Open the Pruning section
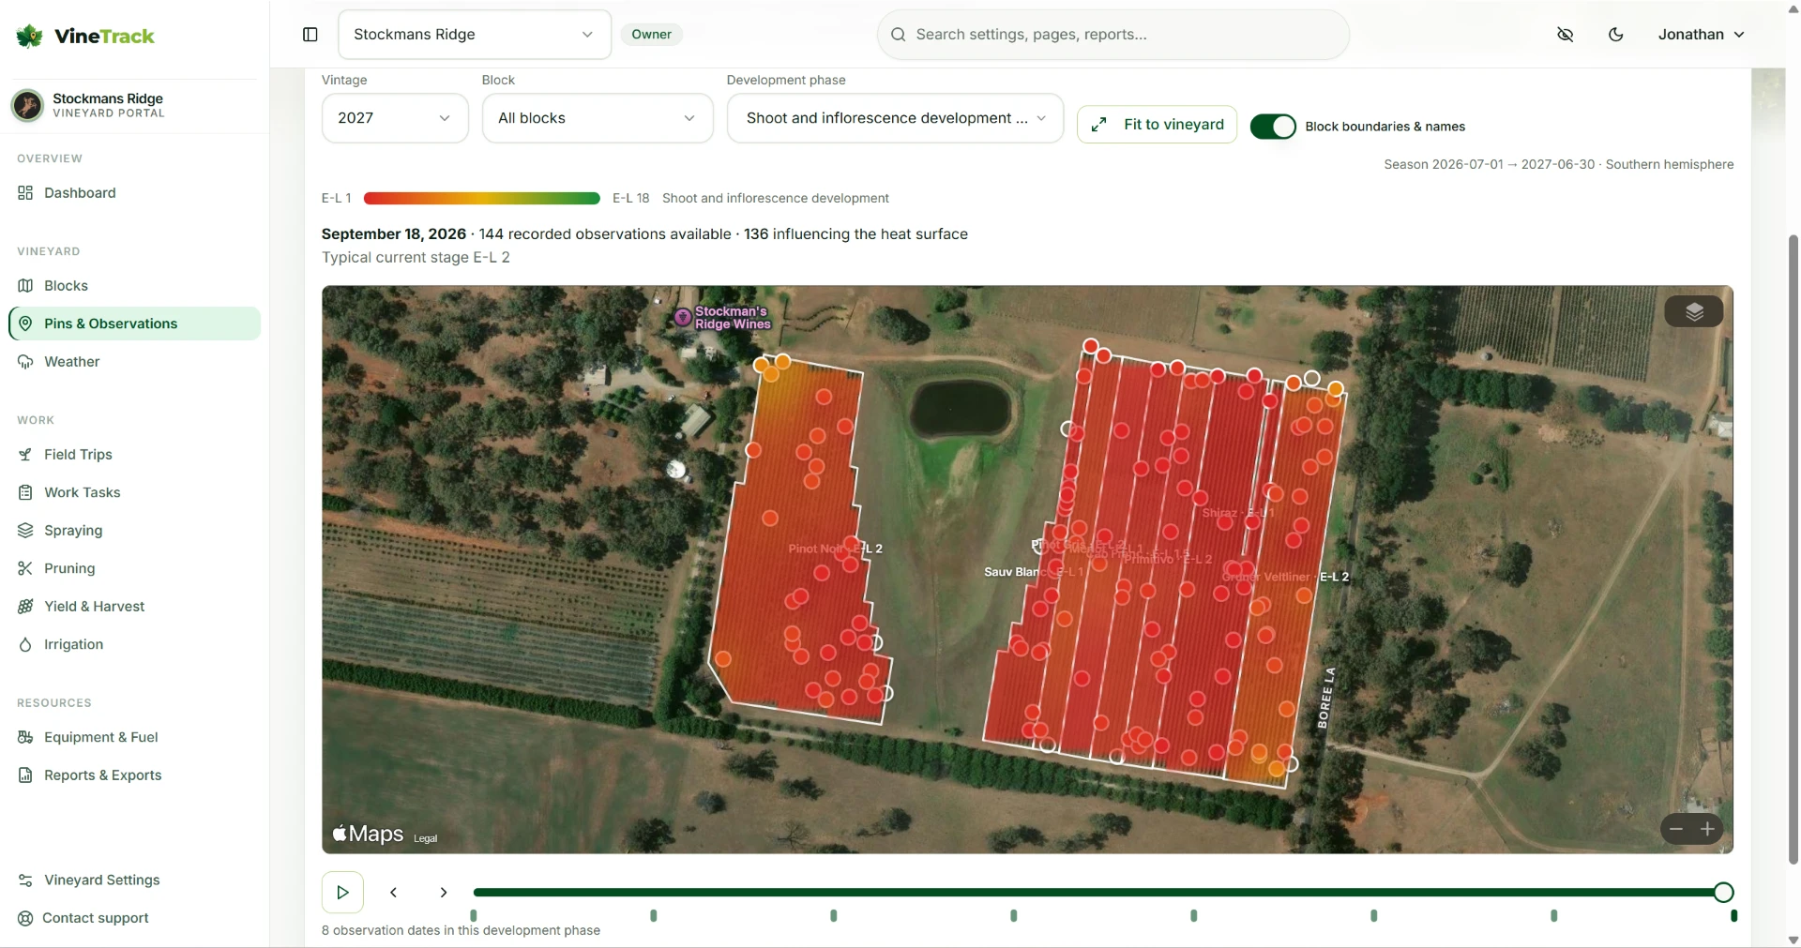 pos(134,568)
